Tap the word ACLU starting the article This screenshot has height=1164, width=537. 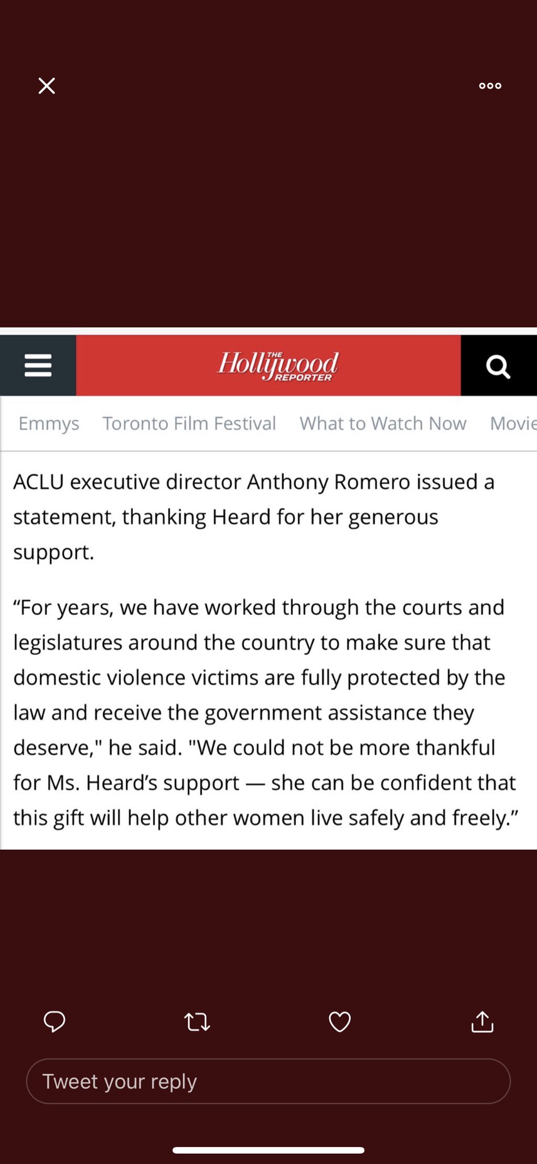click(x=39, y=482)
